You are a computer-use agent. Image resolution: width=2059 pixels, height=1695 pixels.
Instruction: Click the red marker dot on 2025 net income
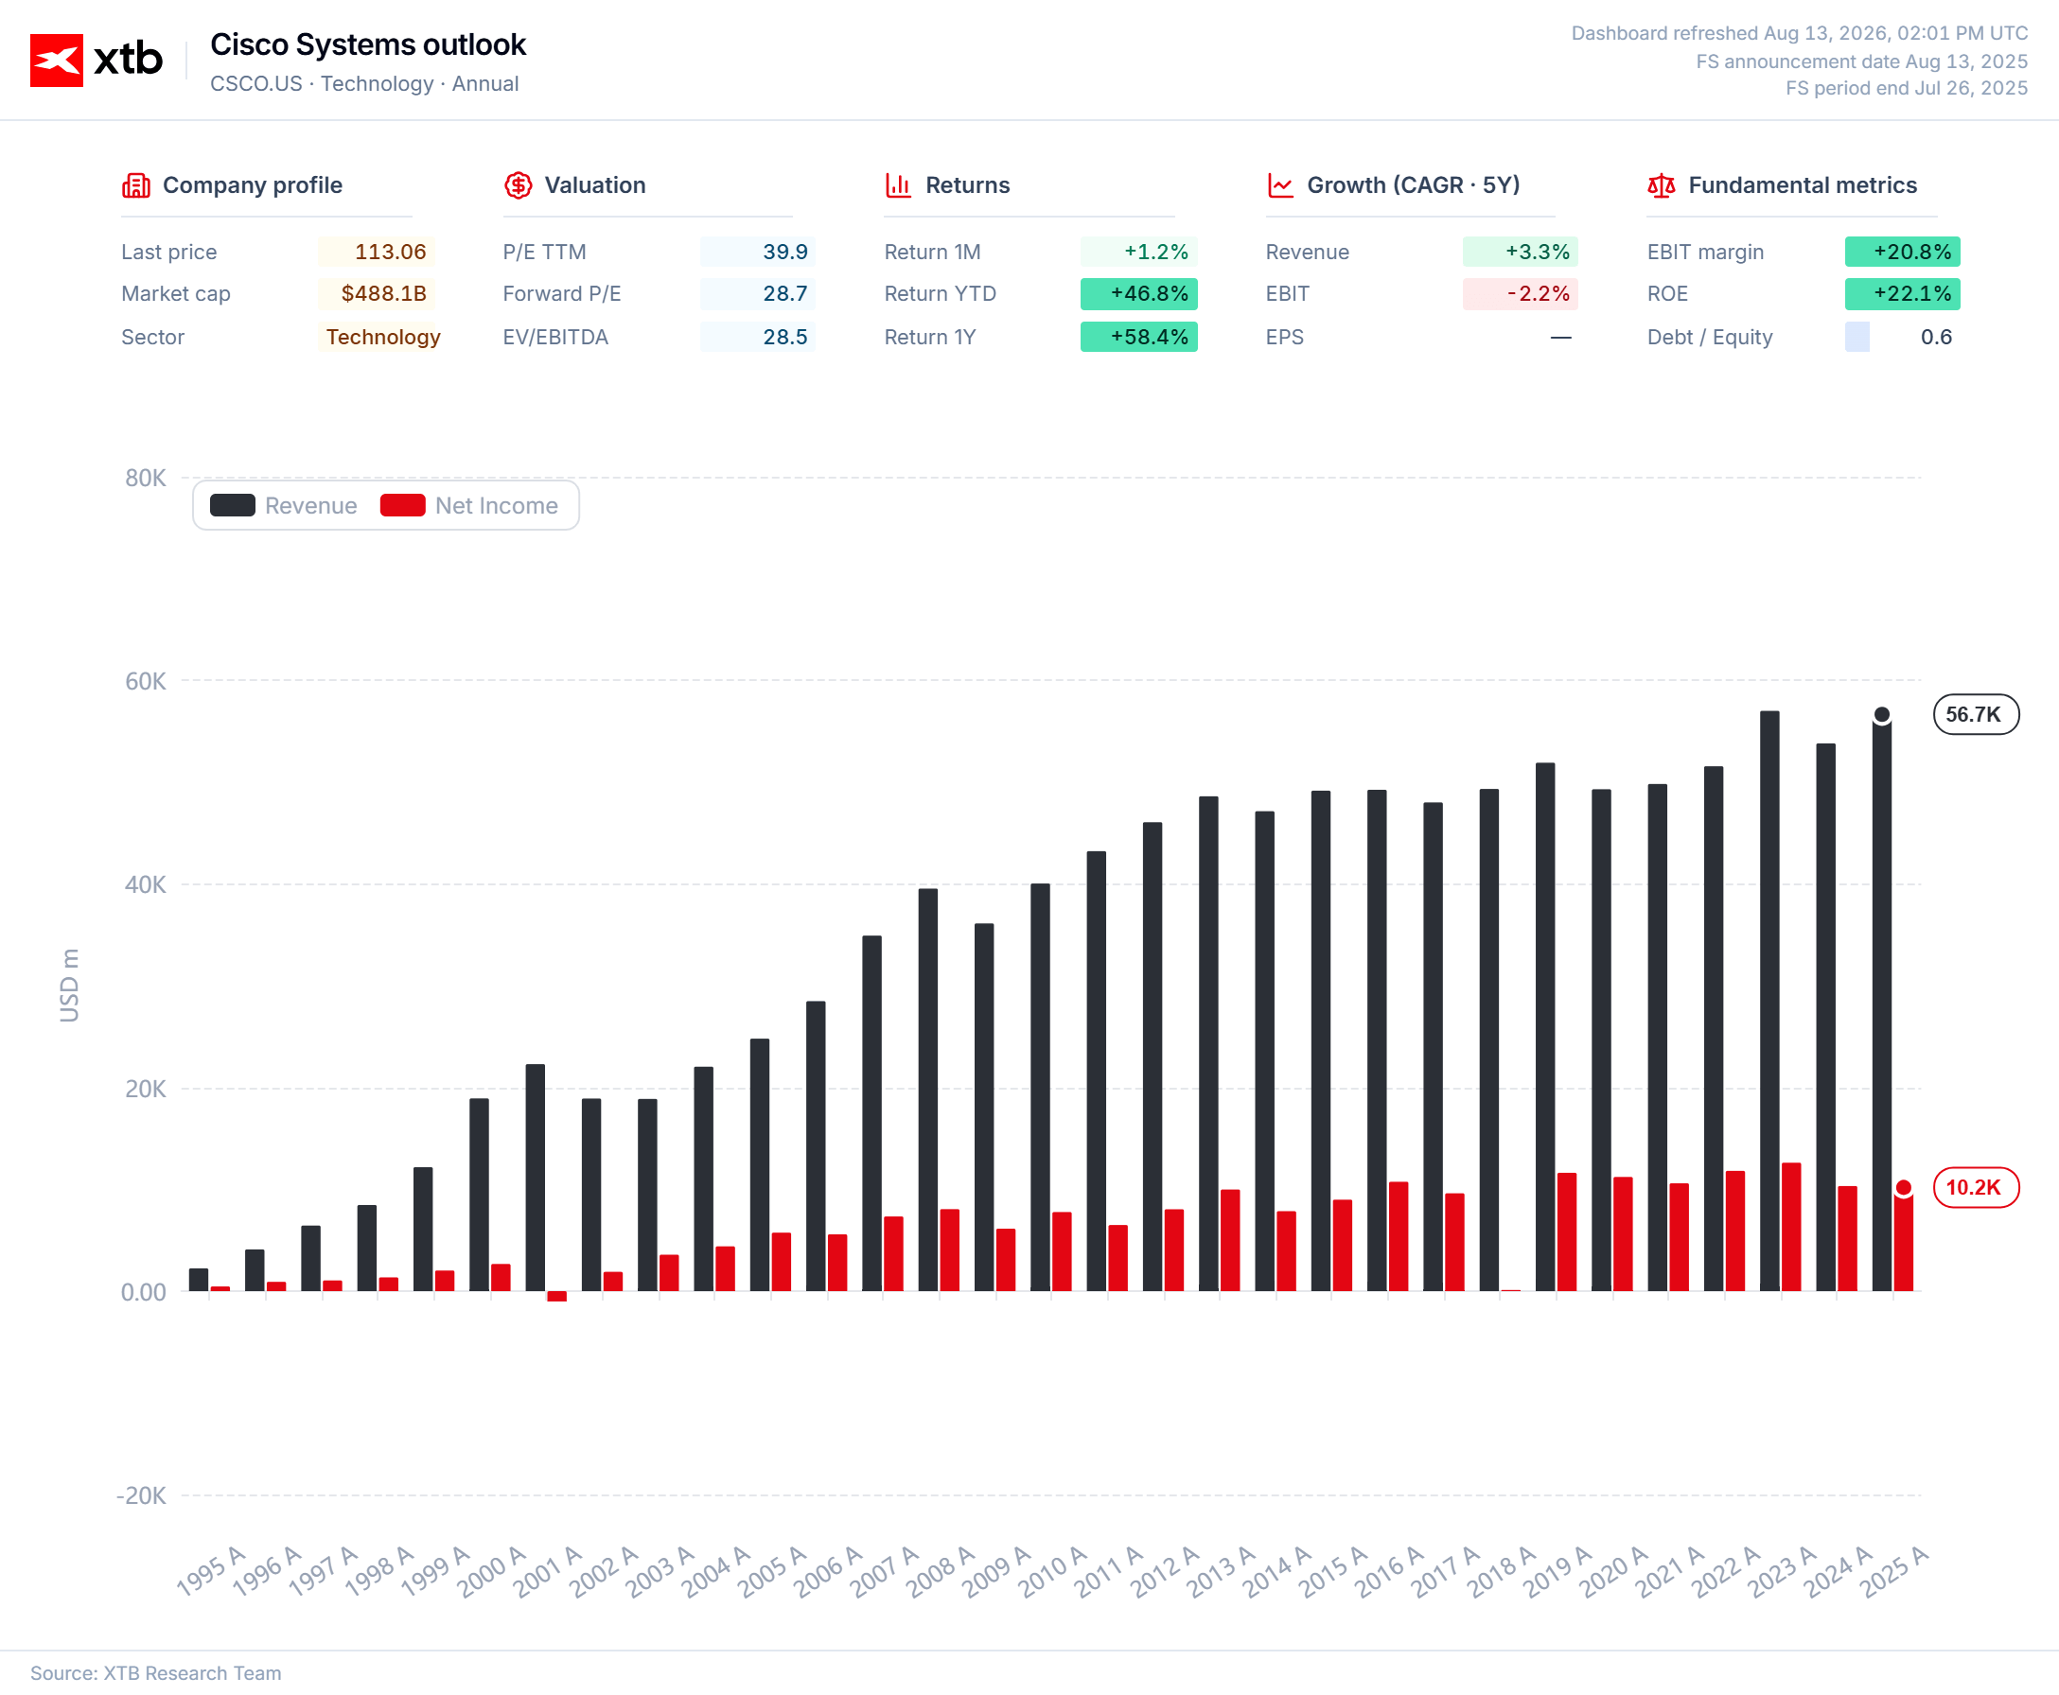pyautogui.click(x=1903, y=1187)
